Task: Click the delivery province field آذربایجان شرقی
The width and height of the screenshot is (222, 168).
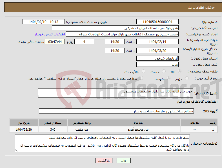Action: coord(157,58)
